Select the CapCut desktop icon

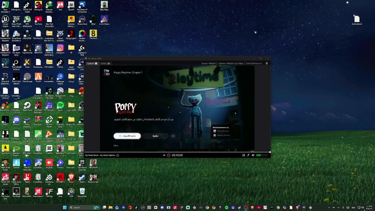tap(49, 150)
